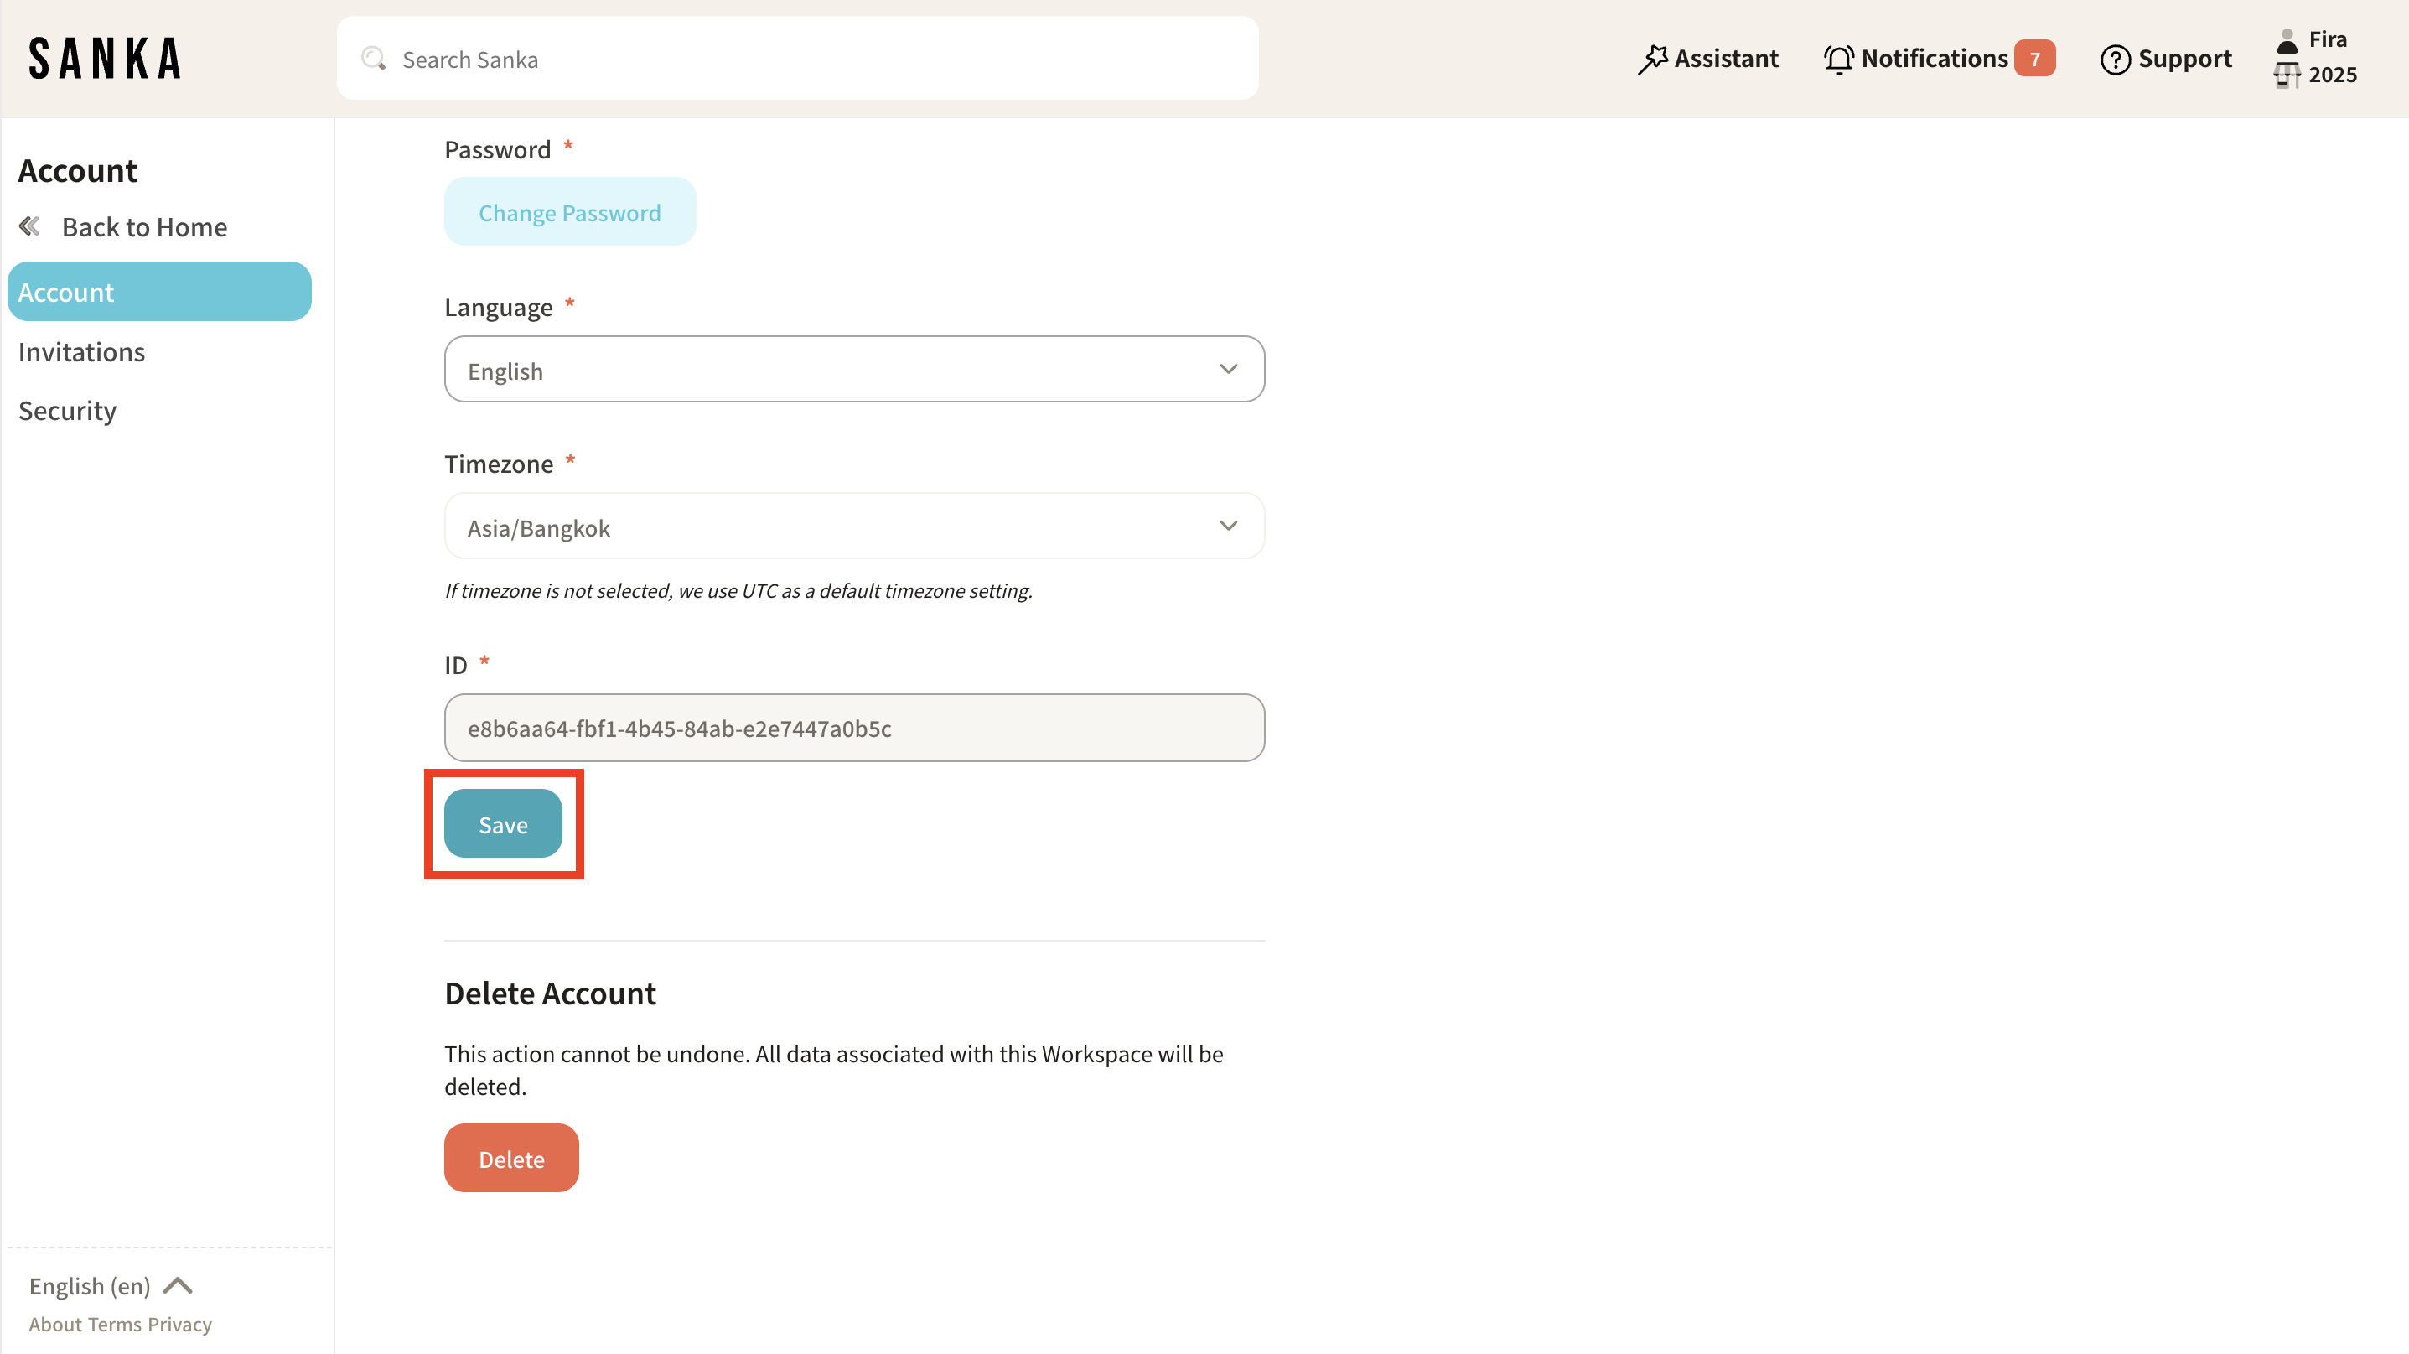
Task: Go to the Security sidebar section
Action: click(67, 411)
